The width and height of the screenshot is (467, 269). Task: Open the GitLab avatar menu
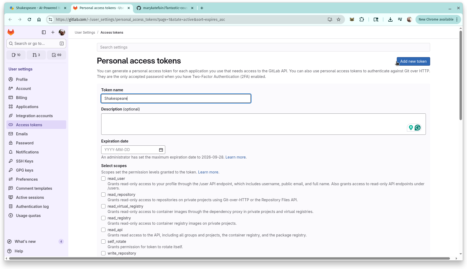coord(62,32)
